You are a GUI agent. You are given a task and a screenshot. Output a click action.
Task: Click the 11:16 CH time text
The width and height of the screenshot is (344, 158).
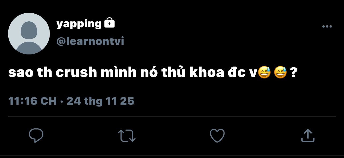click(x=32, y=101)
